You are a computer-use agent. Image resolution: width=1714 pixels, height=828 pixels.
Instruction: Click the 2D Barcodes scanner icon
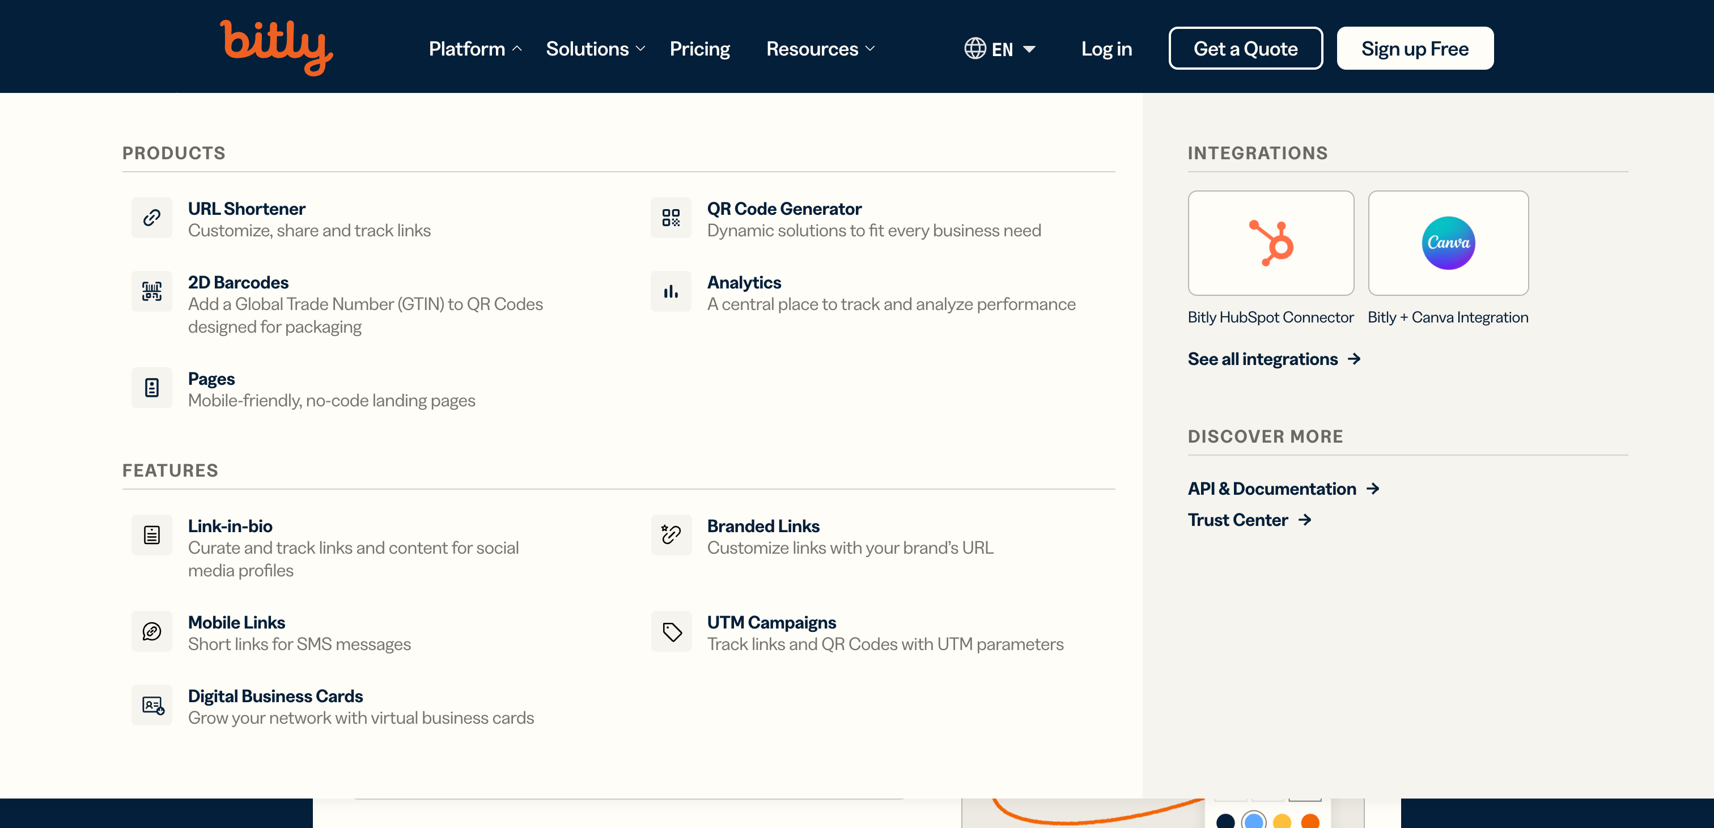click(x=152, y=291)
